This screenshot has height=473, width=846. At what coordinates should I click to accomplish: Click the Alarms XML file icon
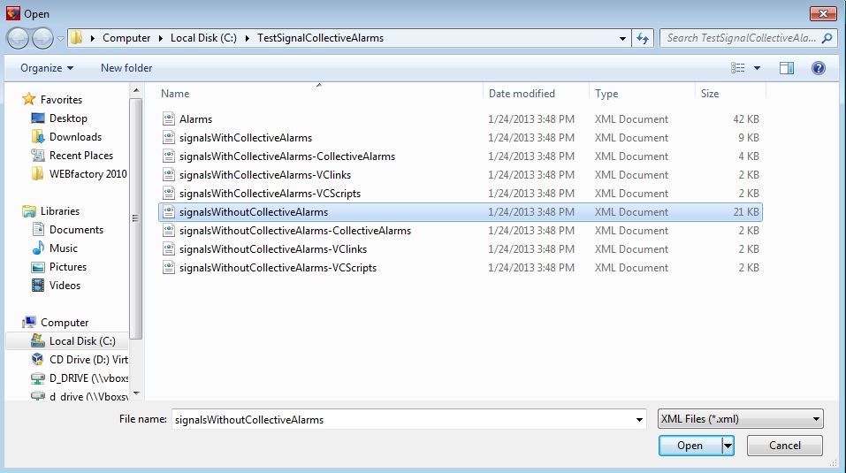169,119
